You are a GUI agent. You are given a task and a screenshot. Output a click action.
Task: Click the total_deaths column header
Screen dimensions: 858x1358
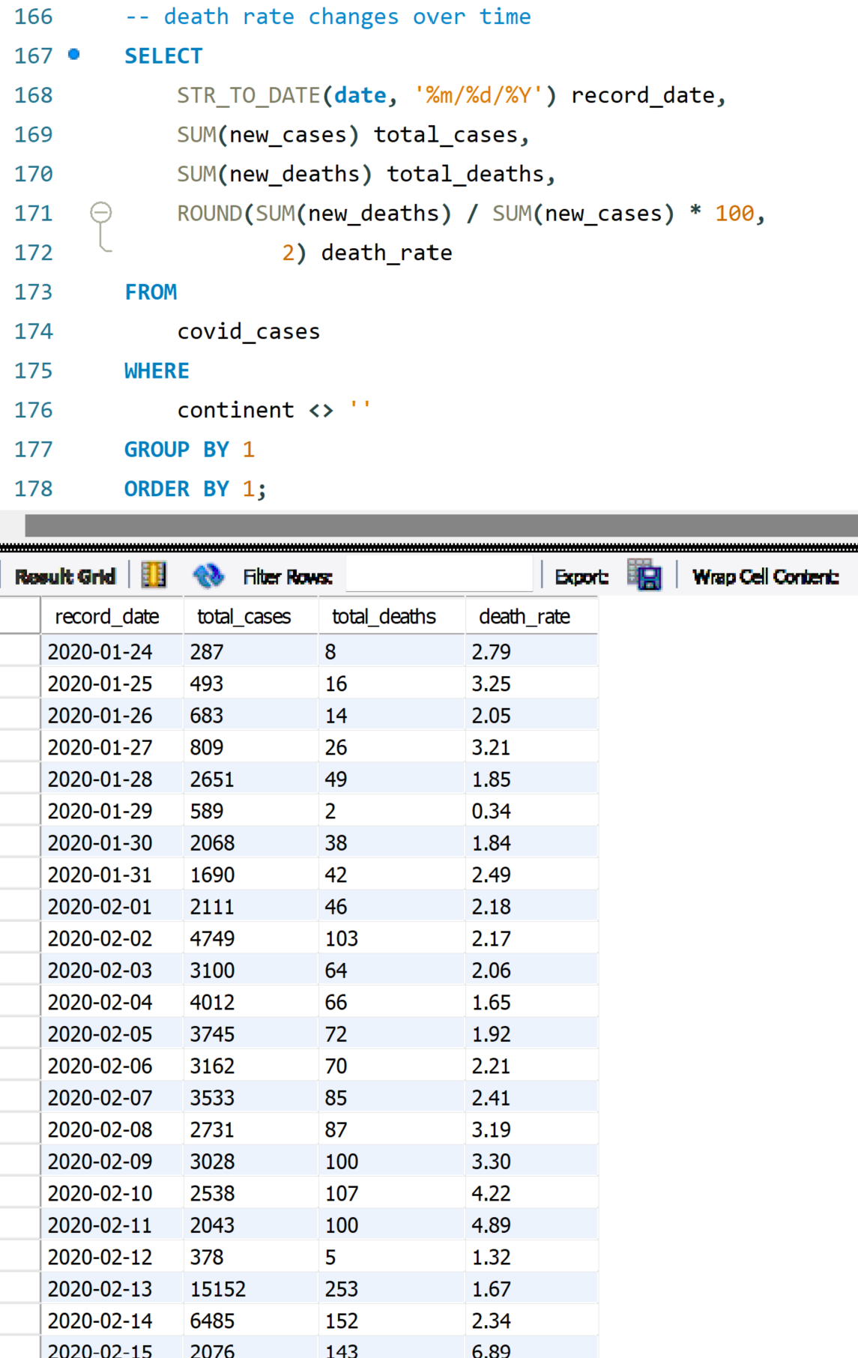click(384, 616)
